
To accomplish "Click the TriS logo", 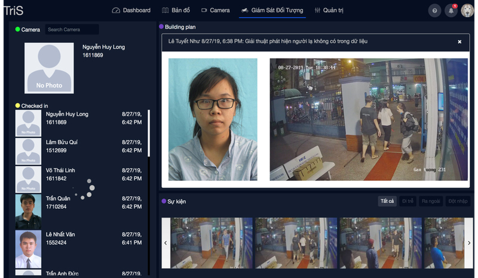I will (x=13, y=11).
